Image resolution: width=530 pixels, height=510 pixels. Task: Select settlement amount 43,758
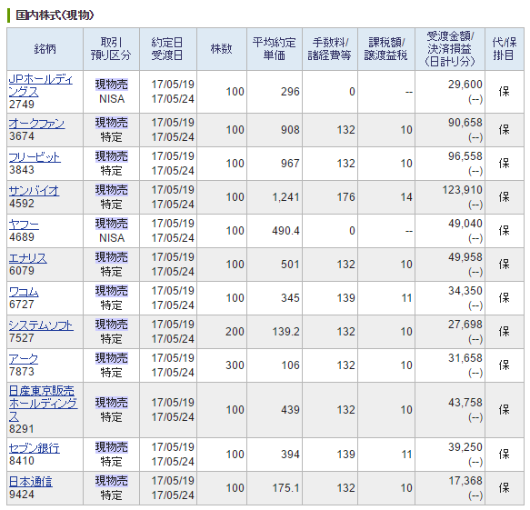465,403
